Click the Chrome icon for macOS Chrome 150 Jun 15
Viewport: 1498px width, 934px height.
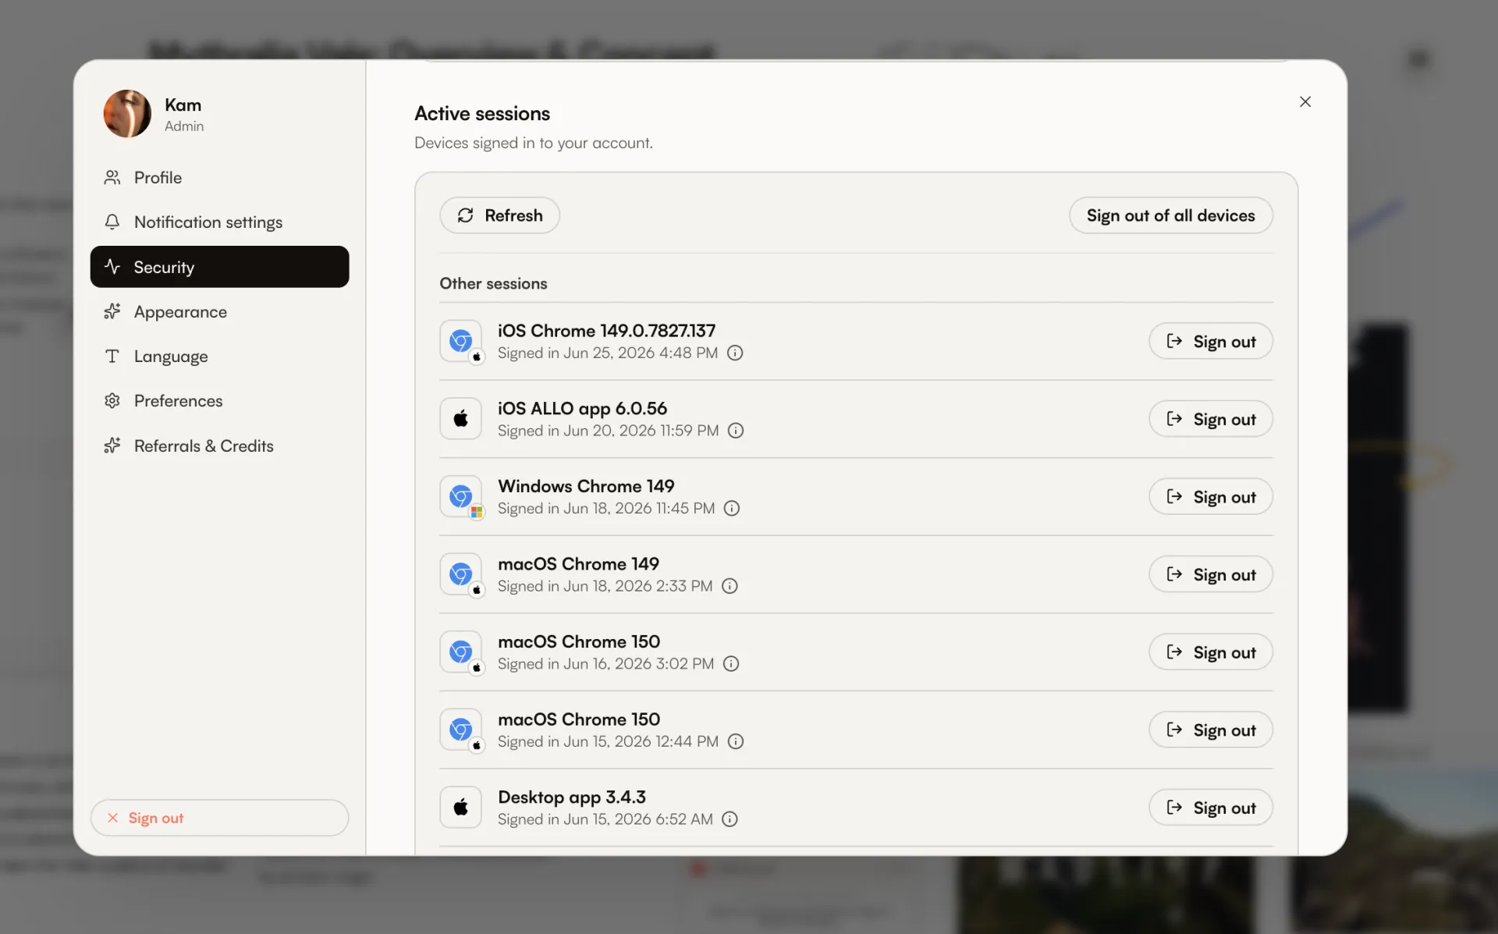click(x=461, y=730)
